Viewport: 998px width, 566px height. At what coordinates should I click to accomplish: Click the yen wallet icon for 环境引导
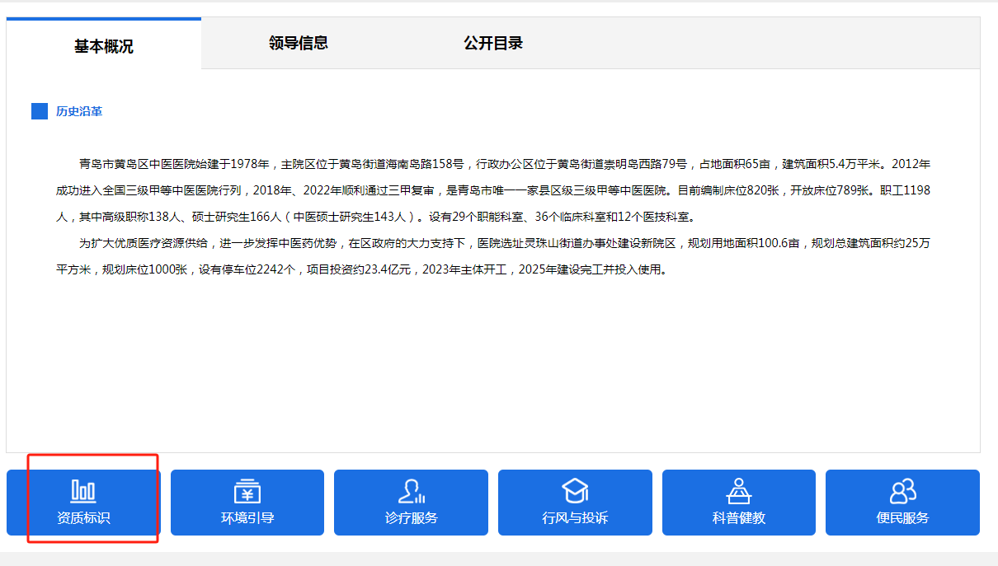pos(247,491)
